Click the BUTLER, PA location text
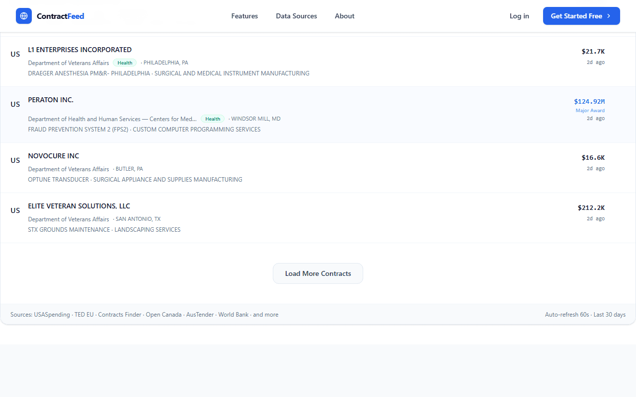The width and height of the screenshot is (636, 397). pyautogui.click(x=129, y=169)
